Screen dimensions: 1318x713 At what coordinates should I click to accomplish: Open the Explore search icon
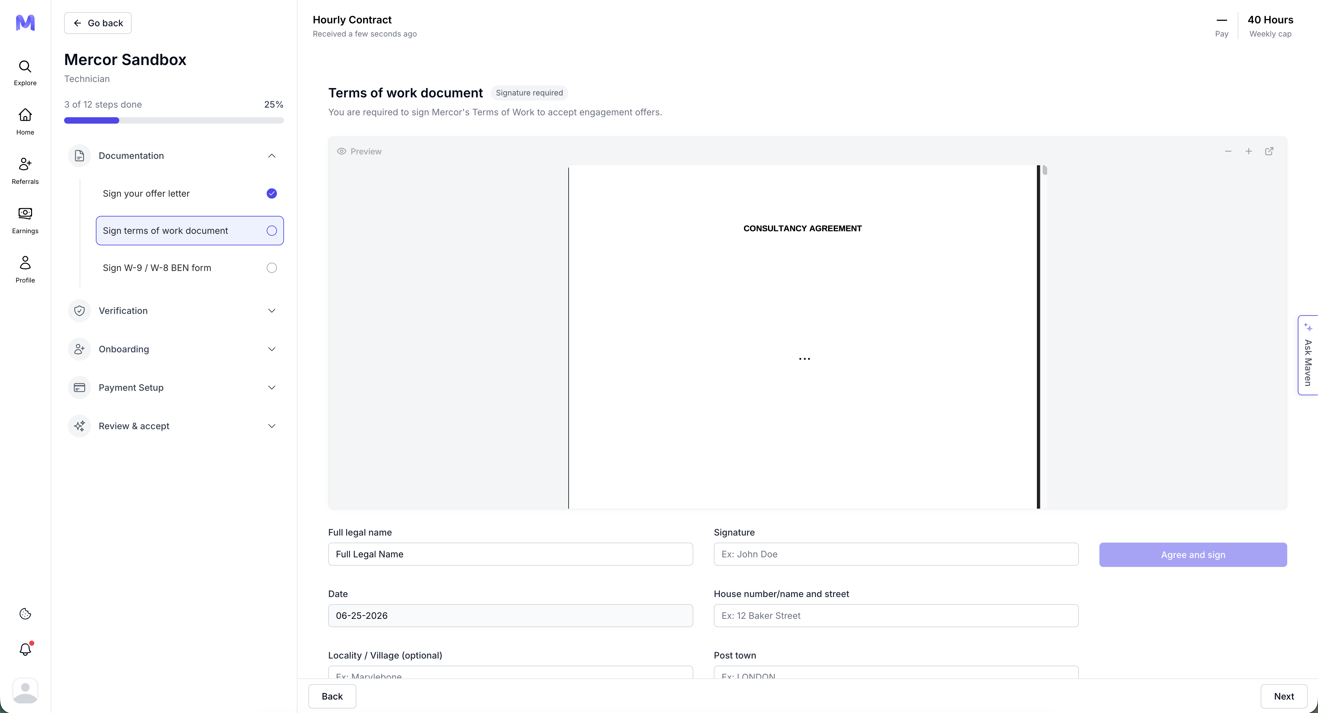[25, 67]
